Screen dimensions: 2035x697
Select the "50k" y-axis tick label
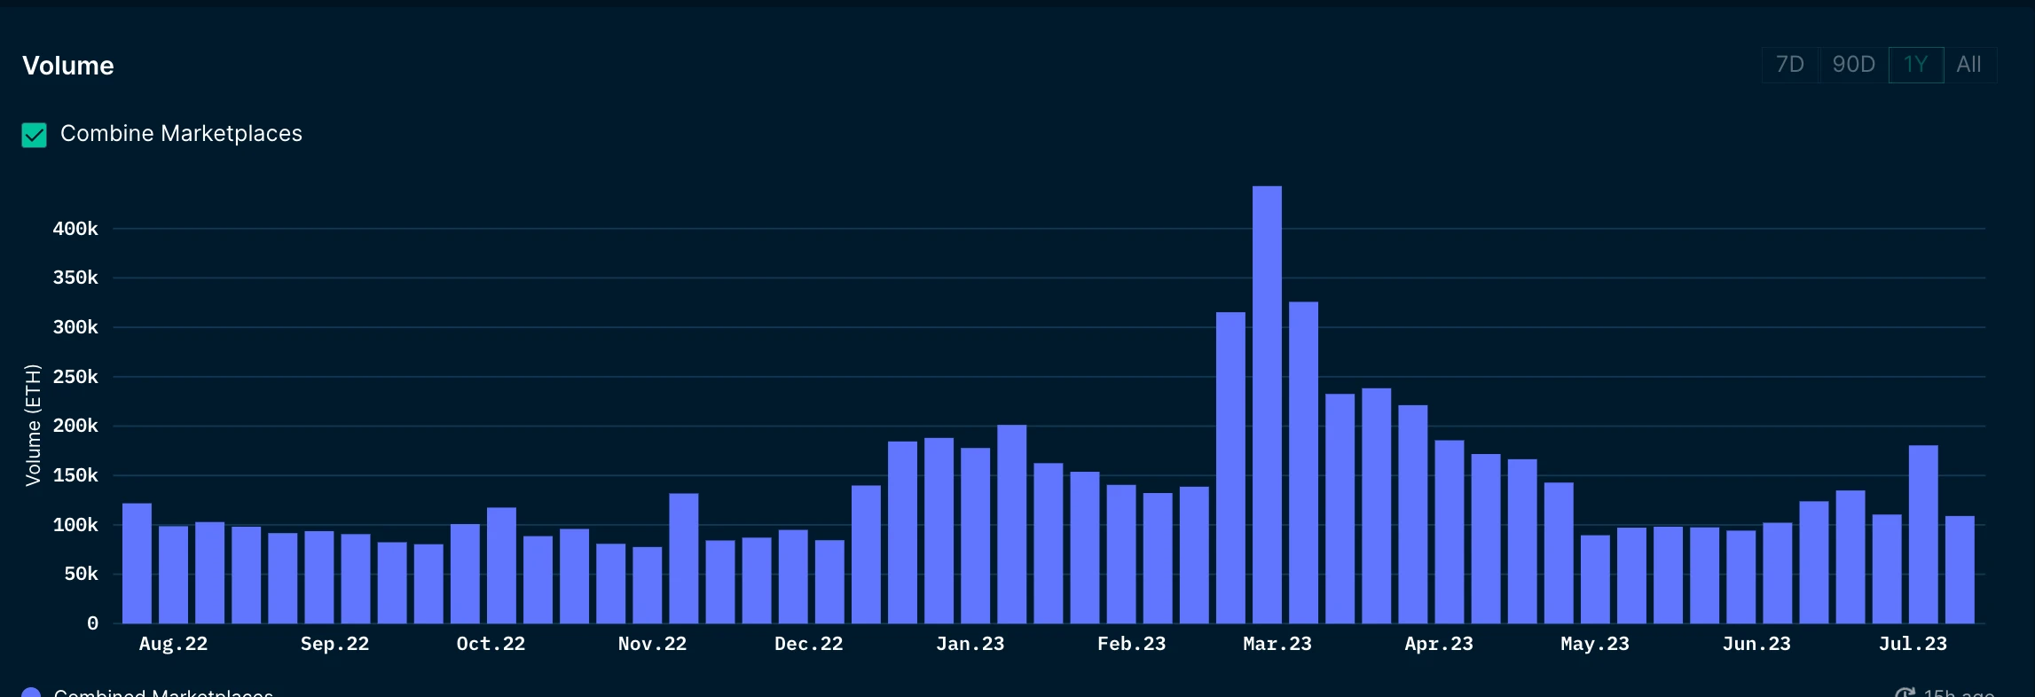(x=81, y=574)
